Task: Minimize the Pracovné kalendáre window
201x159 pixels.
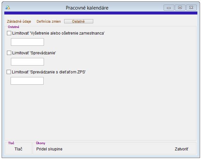Action: pos(169,8)
